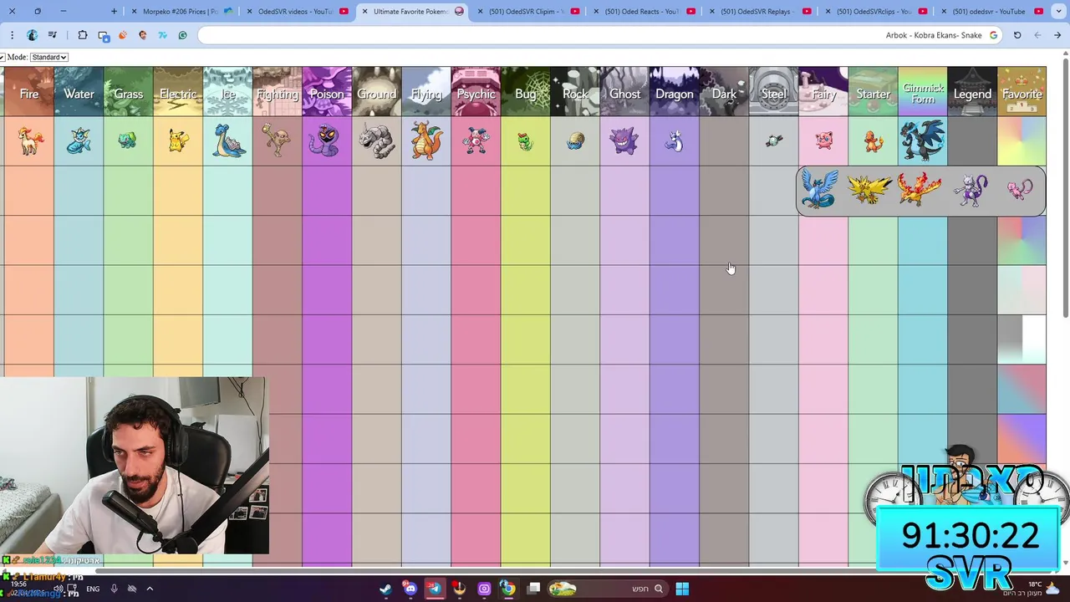The width and height of the screenshot is (1070, 602).
Task: Open the browser extensions puzzle icon
Action: click(82, 35)
